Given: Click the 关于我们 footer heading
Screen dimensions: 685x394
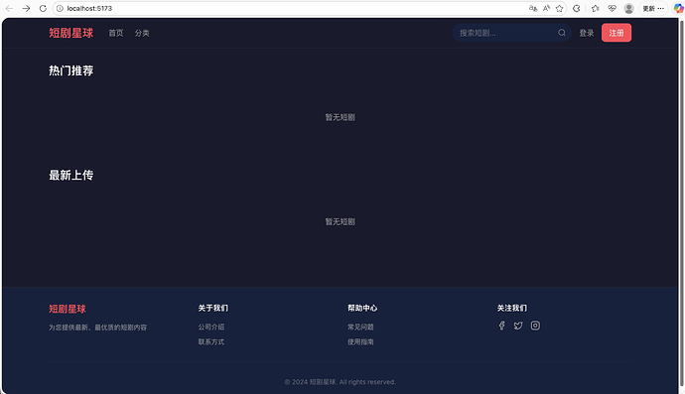Looking at the screenshot, I should coord(213,308).
